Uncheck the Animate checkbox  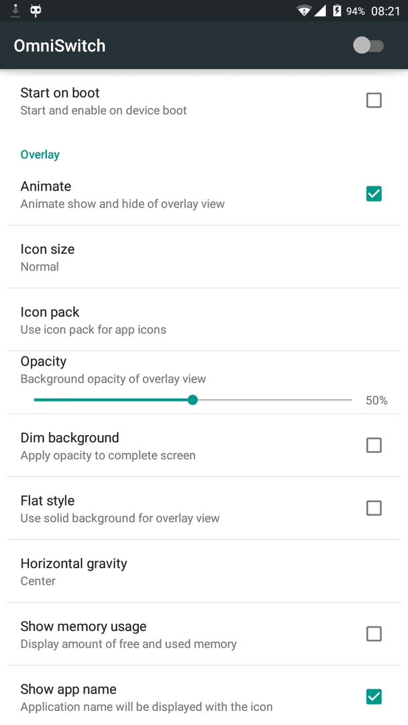coord(374,194)
